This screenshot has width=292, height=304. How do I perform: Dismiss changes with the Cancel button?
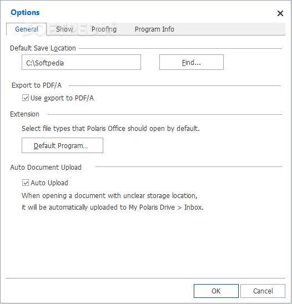pyautogui.click(x=263, y=291)
